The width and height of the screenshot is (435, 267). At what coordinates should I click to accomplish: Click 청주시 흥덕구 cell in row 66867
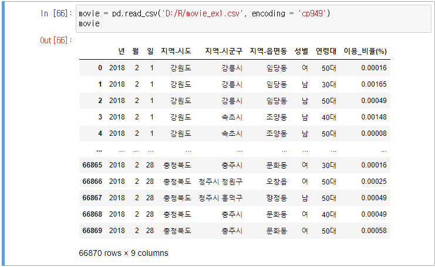tap(221, 198)
